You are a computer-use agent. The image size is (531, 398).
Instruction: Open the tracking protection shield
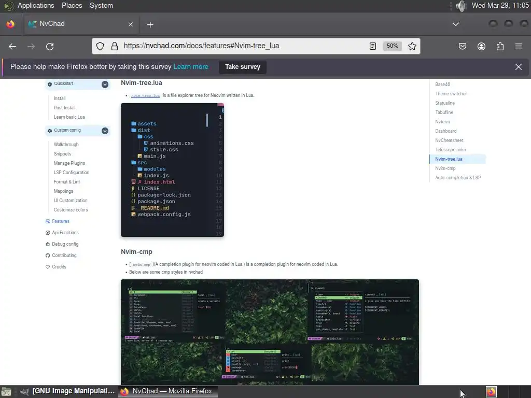100,46
